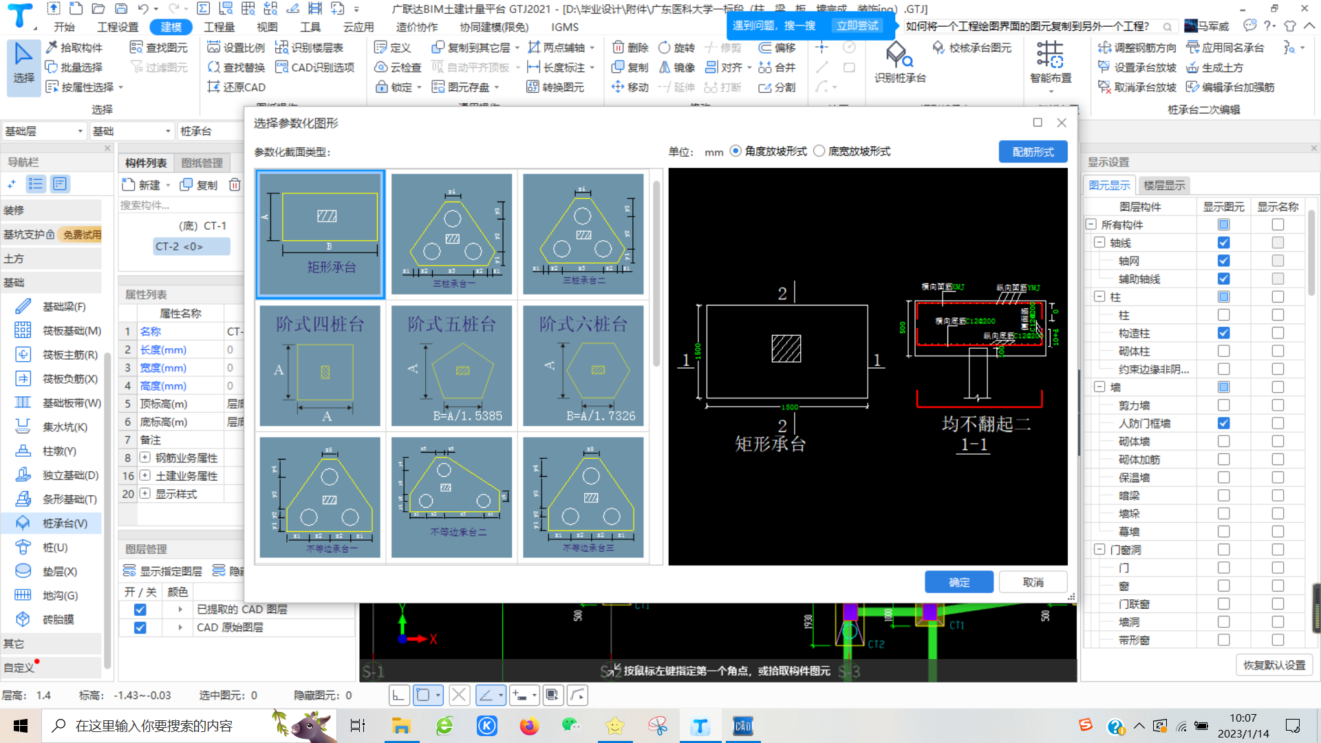This screenshot has height=743, width=1321.
Task: Click the 偏移 offset tool
Action: point(777,47)
